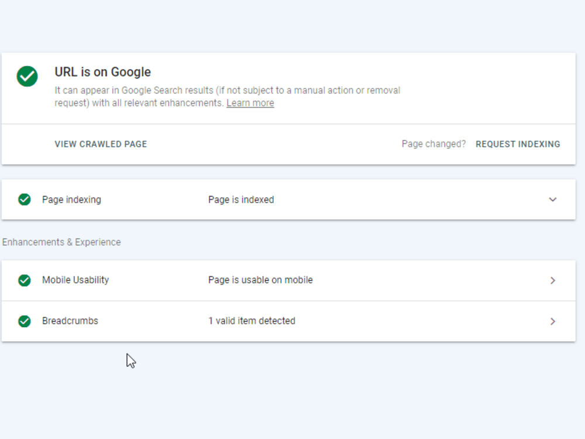Click 'Page is usable on mobile' text
This screenshot has width=585, height=439.
pos(260,280)
